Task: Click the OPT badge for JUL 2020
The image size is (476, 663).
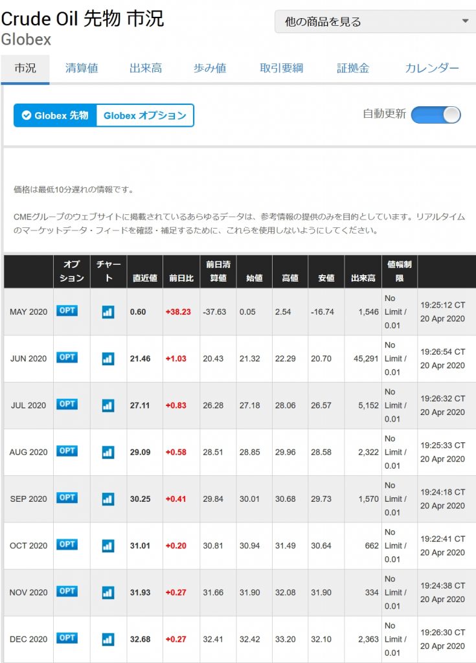Action: [67, 404]
